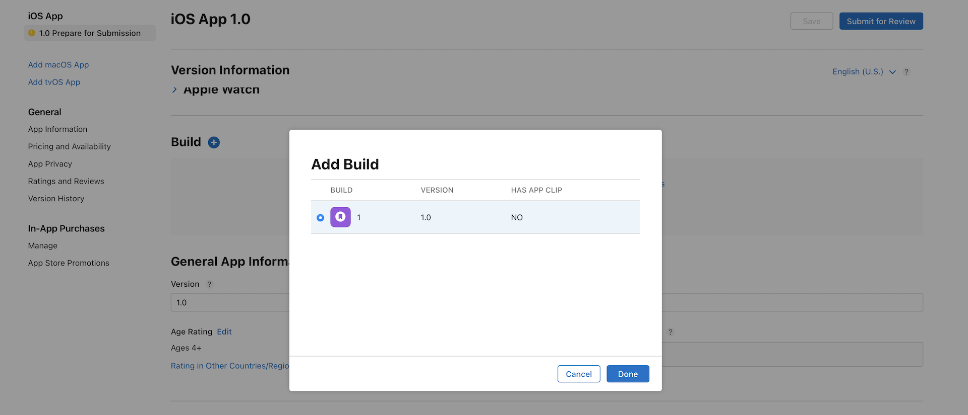Click the purple app icon in build row

[x=340, y=217]
